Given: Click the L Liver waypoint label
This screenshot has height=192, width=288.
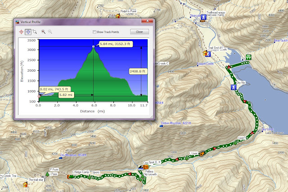Looking at the screenshot, I should [193, 153].
